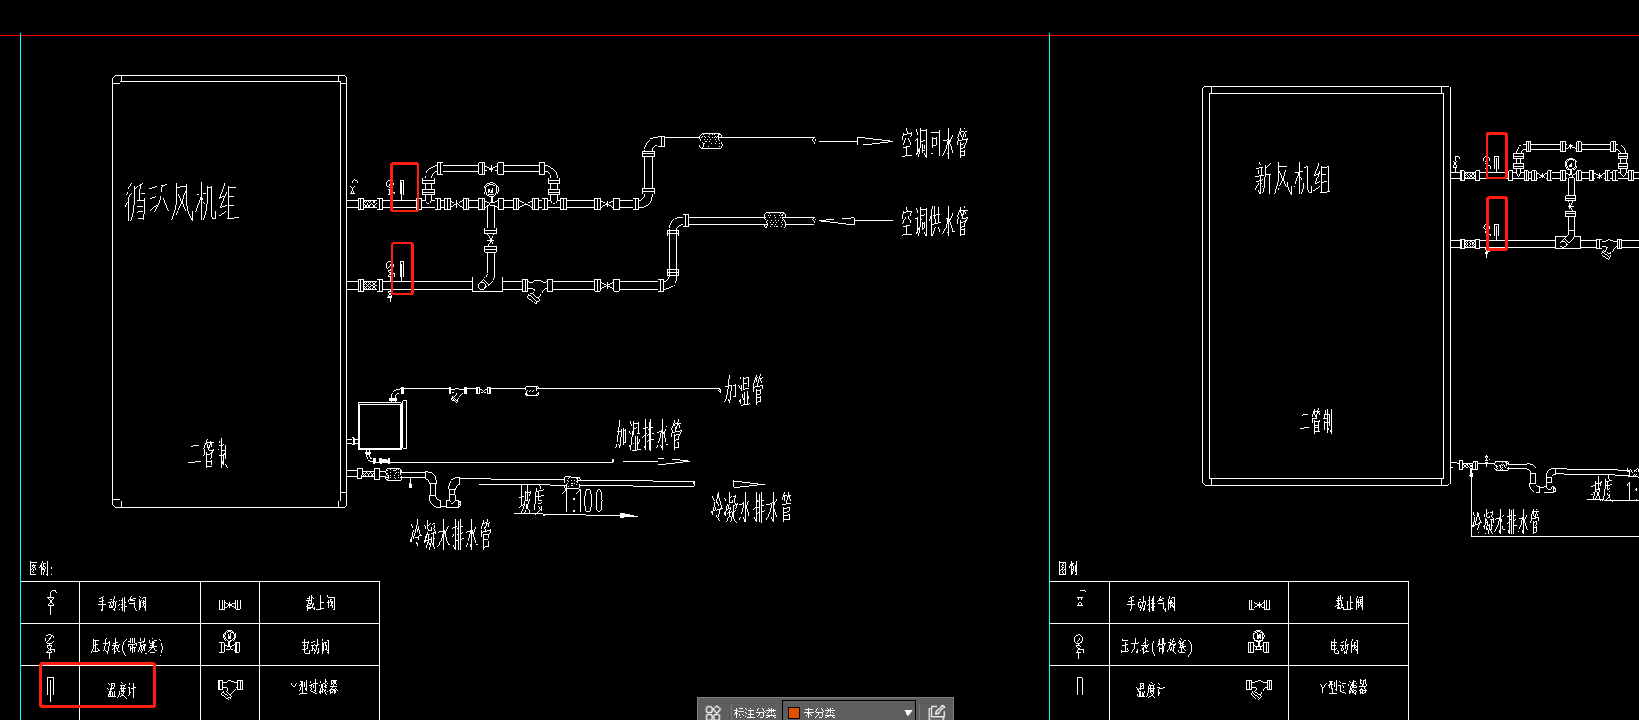Screen dimensions: 1639x720
Task: Select the flexible joint on 空调供水管 line
Action: (x=775, y=219)
